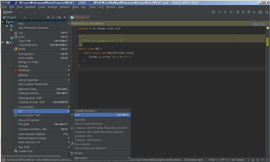Change CRLF line separator setting

click(213, 160)
